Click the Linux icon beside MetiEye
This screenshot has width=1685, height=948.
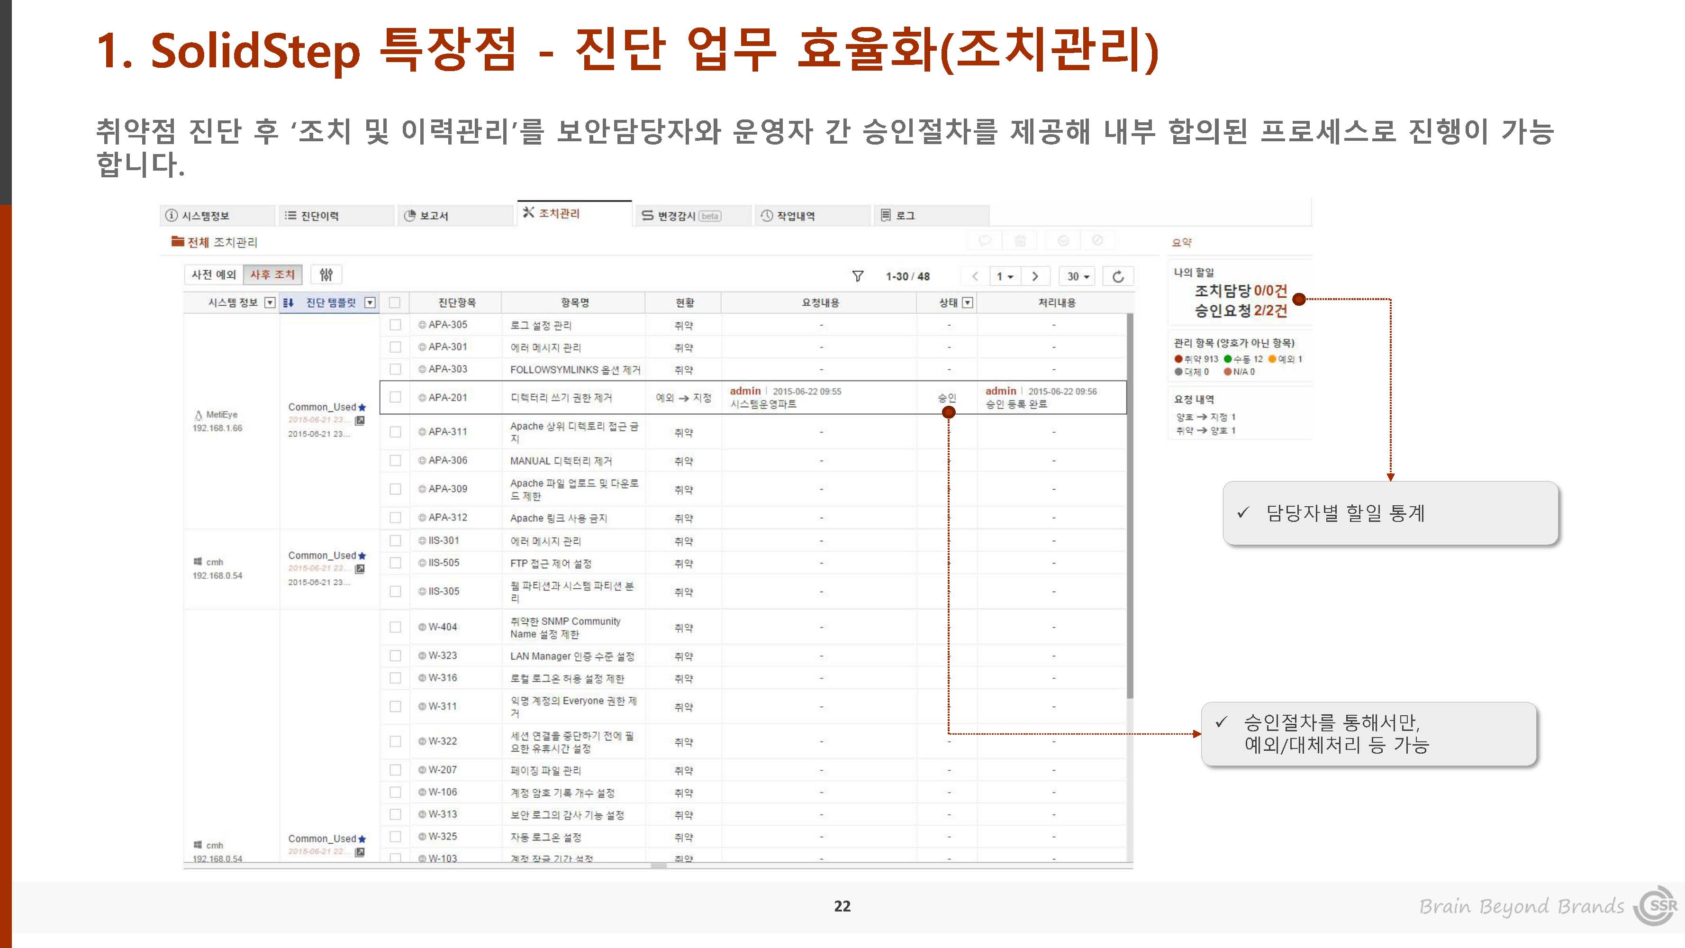(x=198, y=415)
